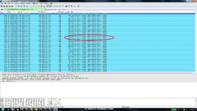This screenshot has width=197, height=111.
Task: Sort by the Length column header
Action: 67,12
